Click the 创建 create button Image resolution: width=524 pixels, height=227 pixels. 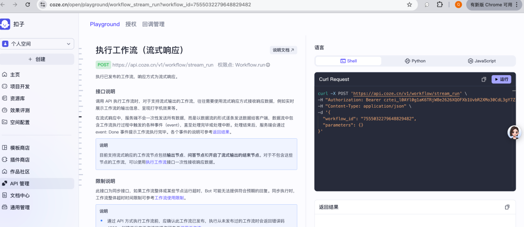tap(37, 59)
